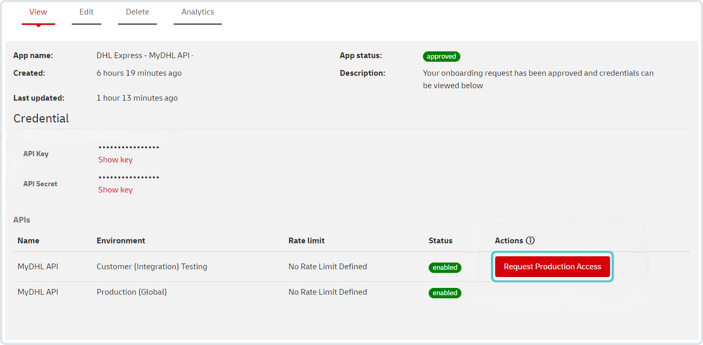Viewport: 703px width, 345px height.
Task: Click the 'Last updated:' label
Action: point(39,98)
